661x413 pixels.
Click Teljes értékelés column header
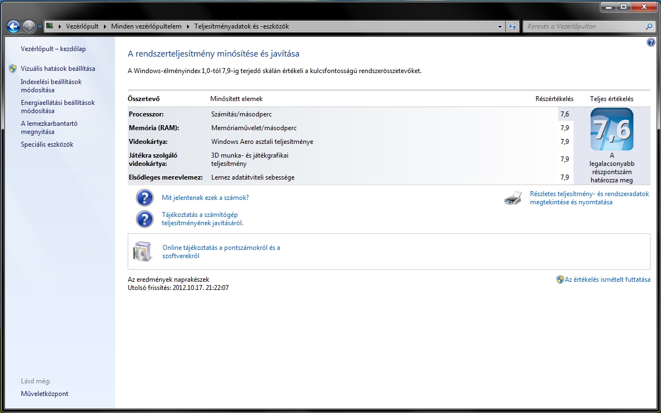tap(611, 99)
